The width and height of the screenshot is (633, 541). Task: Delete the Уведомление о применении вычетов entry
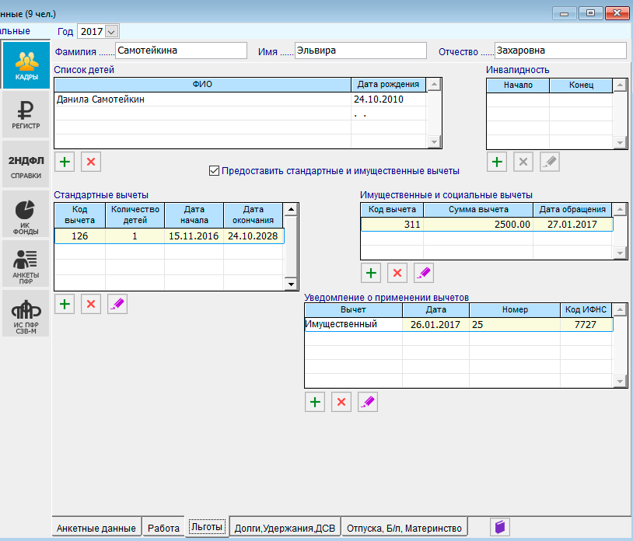click(x=341, y=402)
